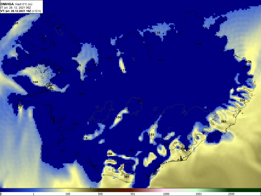261x196 pixels.
Task: Click the value label 108
Action: coord(35,82)
